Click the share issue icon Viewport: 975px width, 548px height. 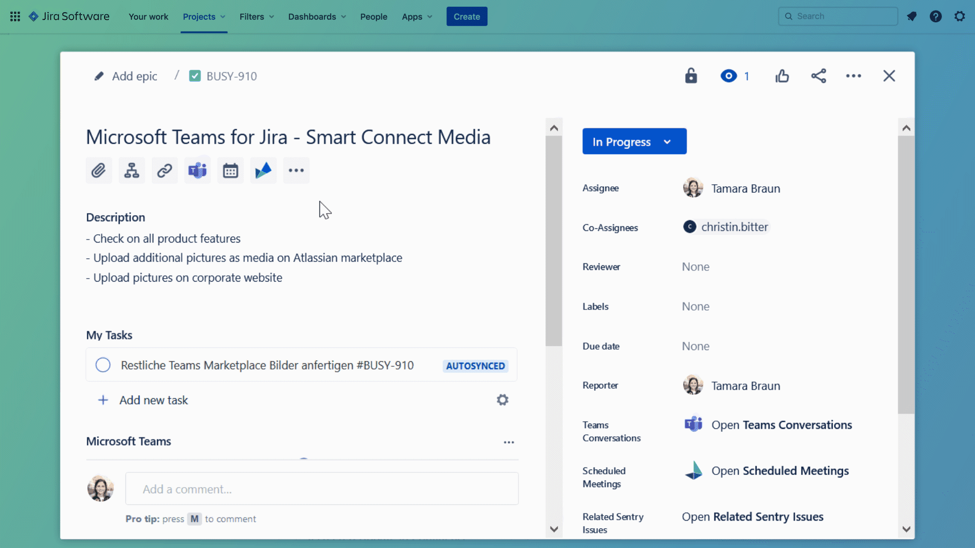tap(819, 76)
